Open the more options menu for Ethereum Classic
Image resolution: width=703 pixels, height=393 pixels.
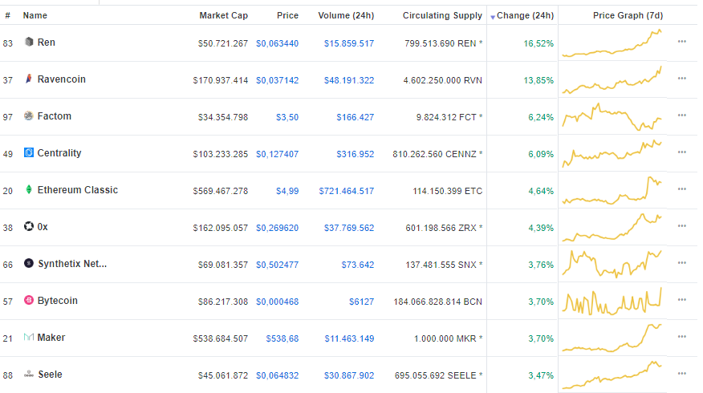point(682,189)
